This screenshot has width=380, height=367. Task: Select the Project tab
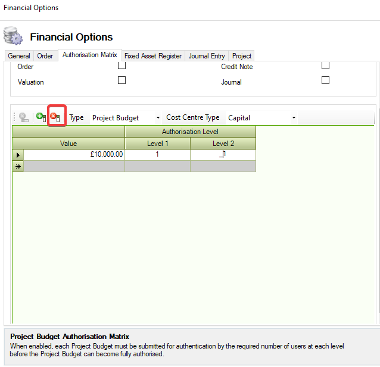(x=242, y=56)
